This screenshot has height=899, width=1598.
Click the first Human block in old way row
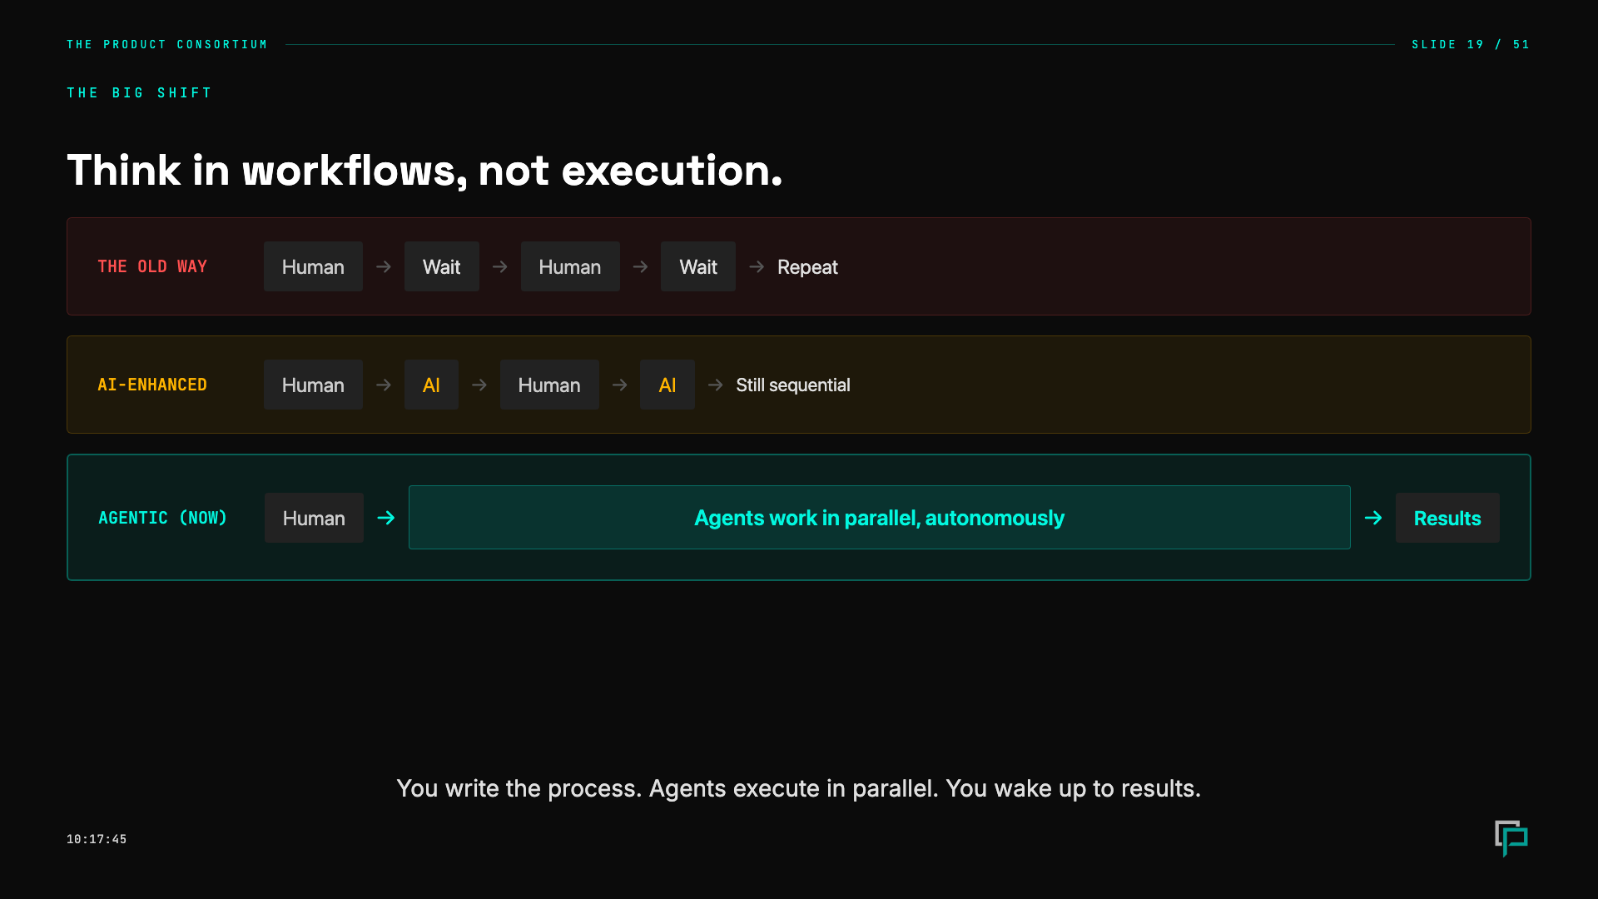coord(313,266)
